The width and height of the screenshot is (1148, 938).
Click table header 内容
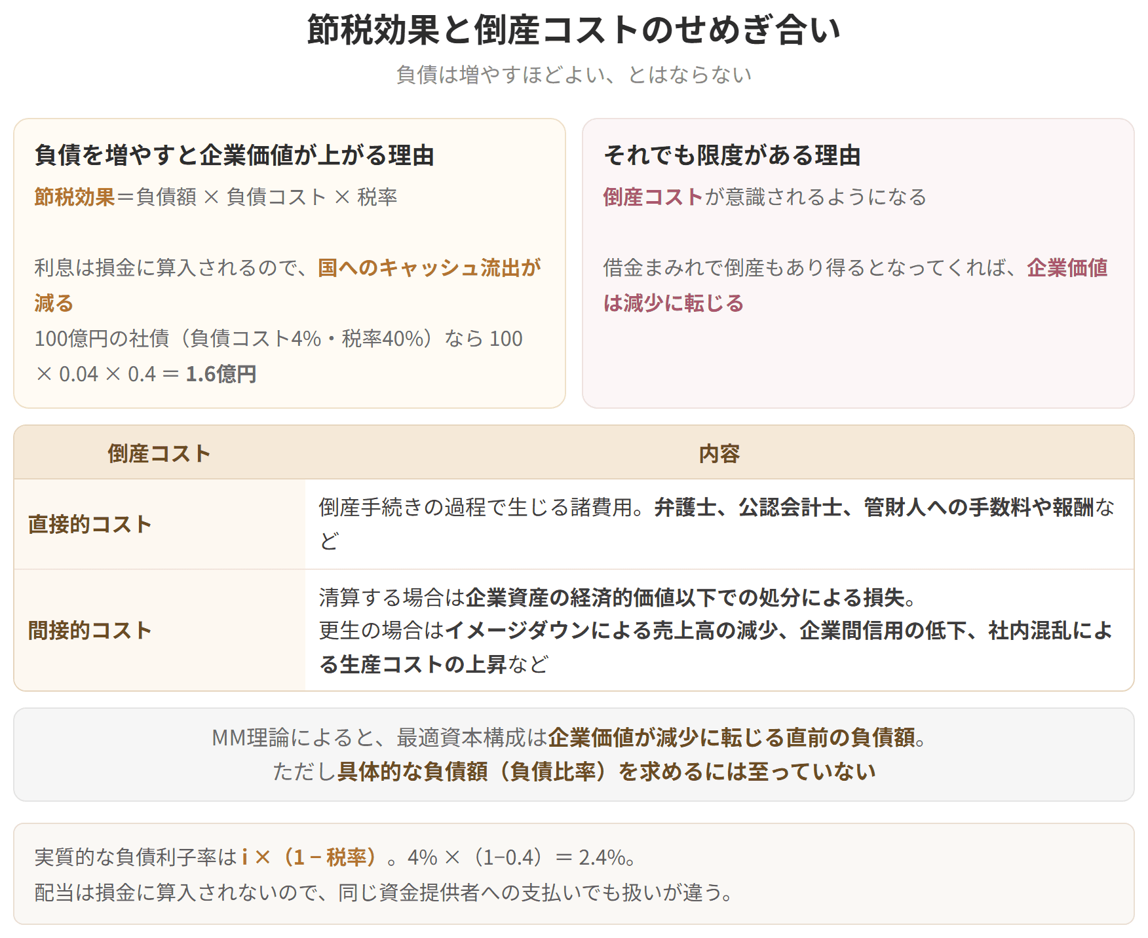tap(719, 453)
